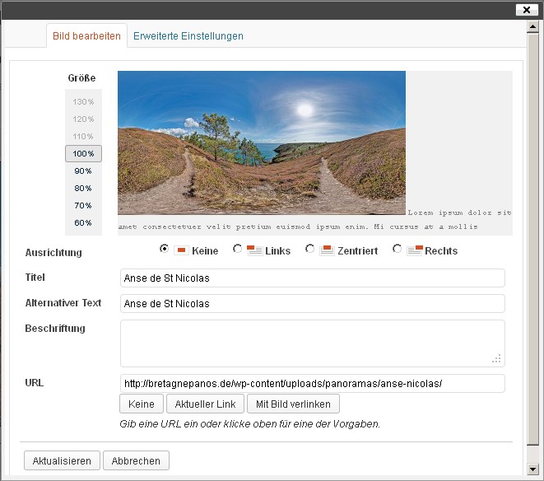Select the Links alignment radio button
The width and height of the screenshot is (544, 481).
coord(238,249)
